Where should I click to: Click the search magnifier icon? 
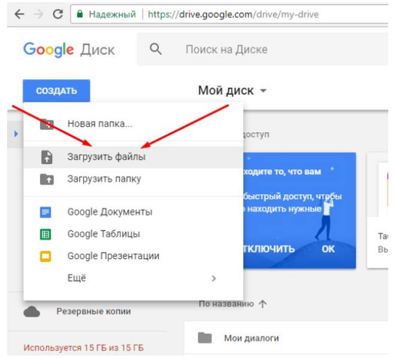(155, 48)
